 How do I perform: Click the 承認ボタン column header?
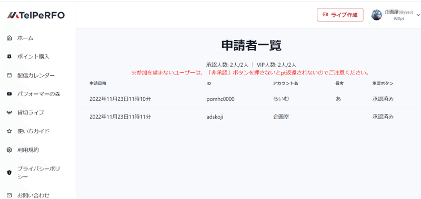tap(383, 83)
